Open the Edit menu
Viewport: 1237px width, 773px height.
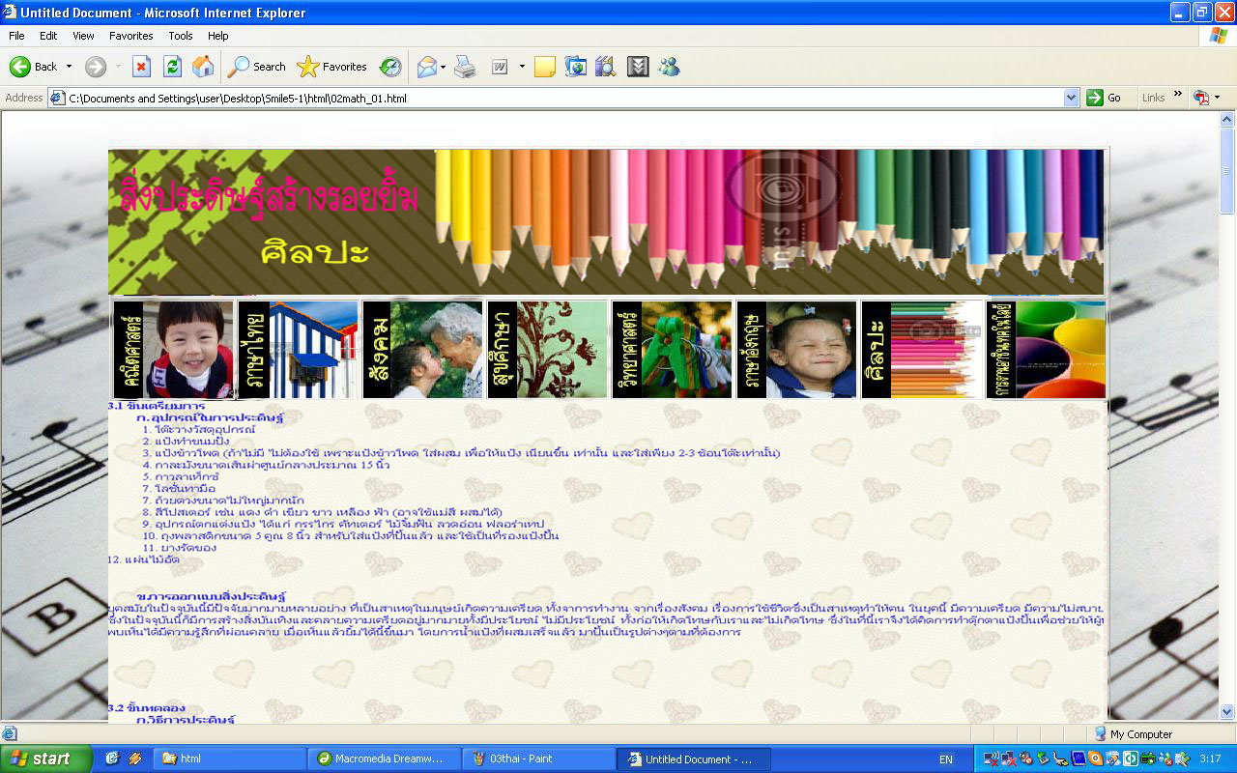tap(48, 36)
